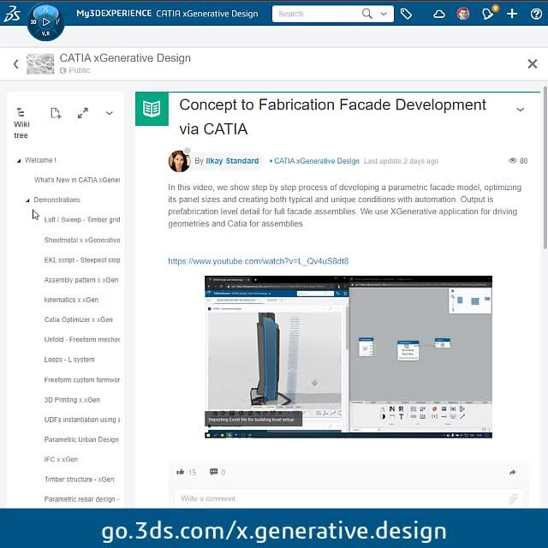Open the post options chevron
The image size is (548, 548).
pos(520,110)
